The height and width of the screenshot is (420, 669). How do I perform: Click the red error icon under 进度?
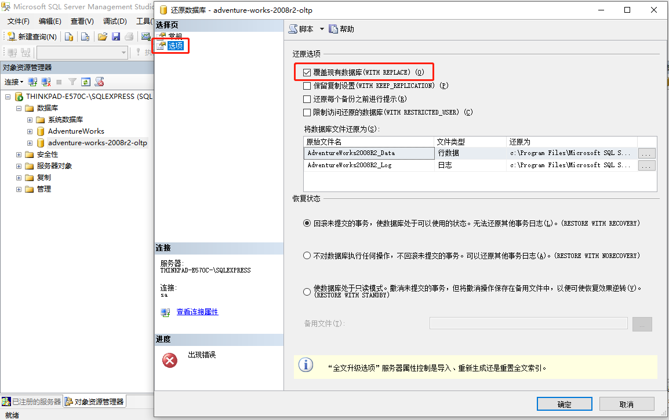pyautogui.click(x=170, y=360)
